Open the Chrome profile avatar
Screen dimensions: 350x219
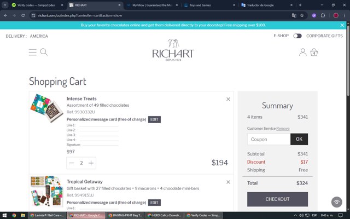pyautogui.click(x=336, y=15)
